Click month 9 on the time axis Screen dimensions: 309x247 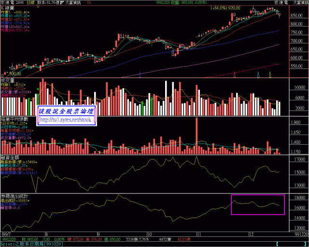click(x=98, y=234)
